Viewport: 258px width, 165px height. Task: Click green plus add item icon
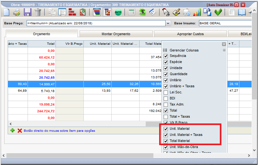tap(12, 130)
